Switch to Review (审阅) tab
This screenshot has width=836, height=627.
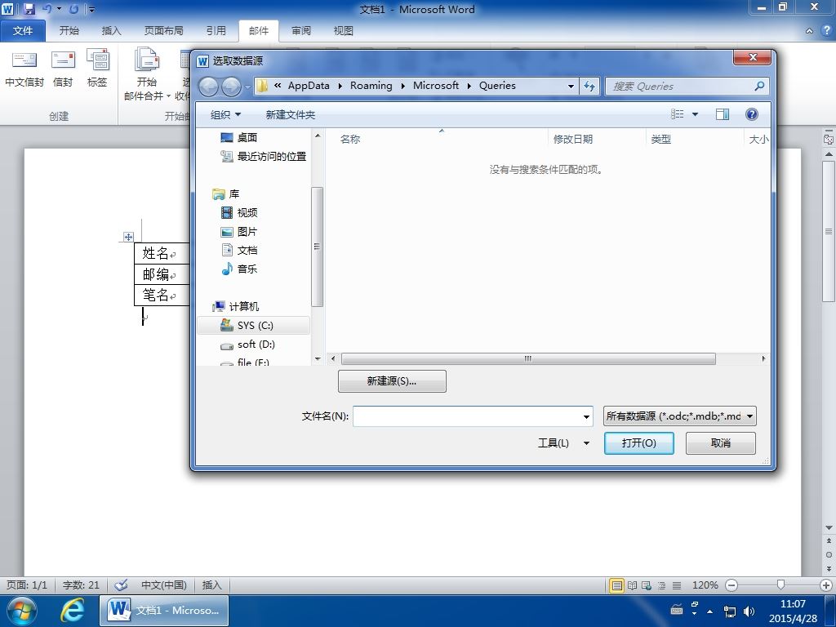click(301, 31)
